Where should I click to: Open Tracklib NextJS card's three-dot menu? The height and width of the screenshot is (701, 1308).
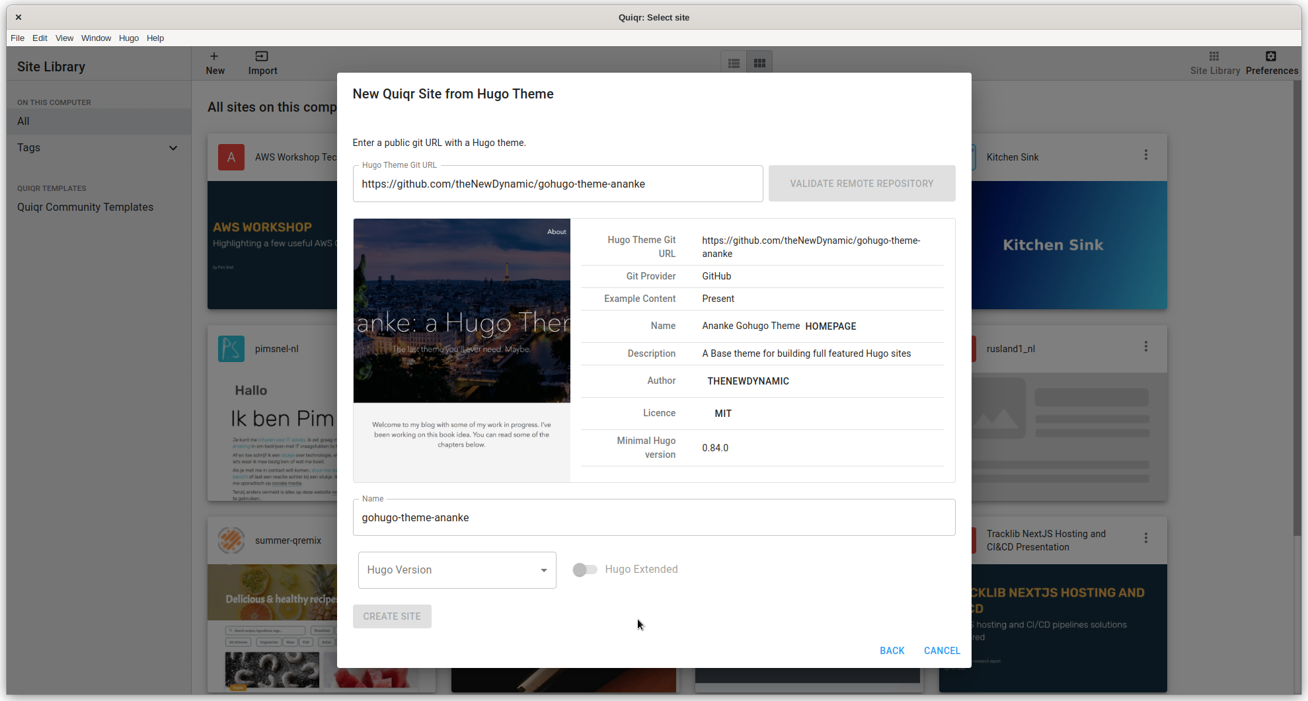click(x=1146, y=538)
